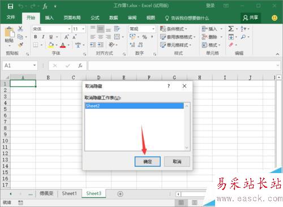Click the Copy icon in clipboard group
The height and width of the screenshot is (207, 283).
click(20, 37)
